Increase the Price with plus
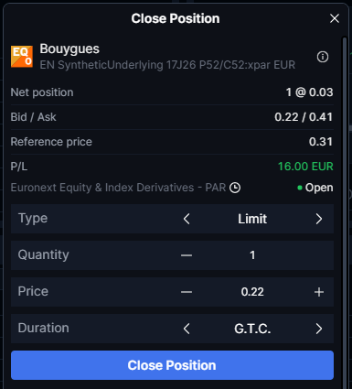352x389 pixels. point(319,292)
